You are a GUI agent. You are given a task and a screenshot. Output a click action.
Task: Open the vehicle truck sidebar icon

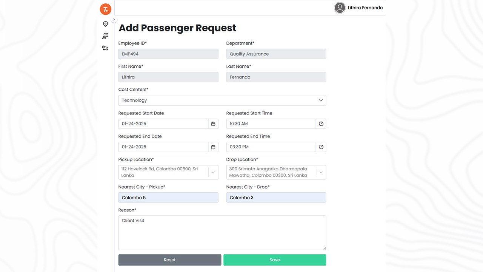click(x=105, y=48)
